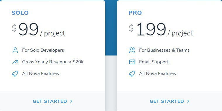The width and height of the screenshot is (222, 111).
Task: Click the rocket icon in Solo plan
Action: coord(15,74)
